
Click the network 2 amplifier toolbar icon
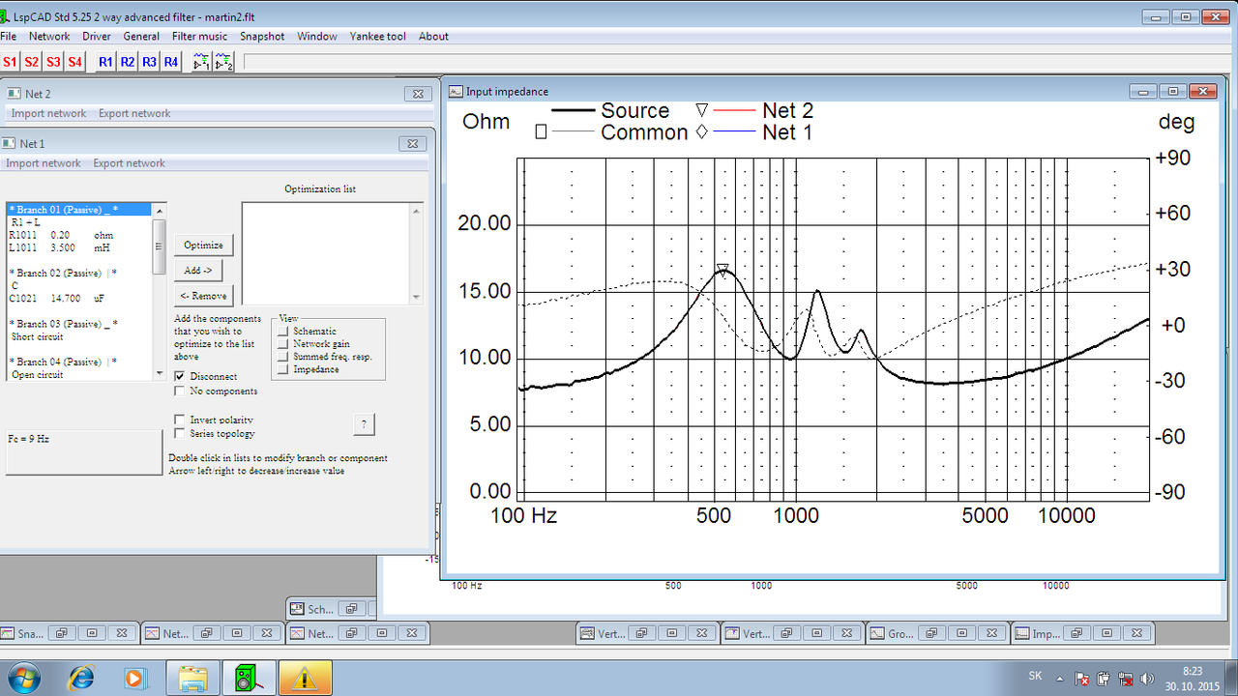224,62
